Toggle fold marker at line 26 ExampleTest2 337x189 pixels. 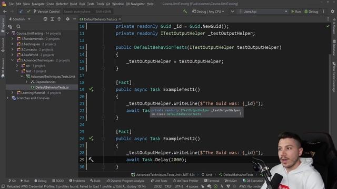pyautogui.click(x=103, y=139)
